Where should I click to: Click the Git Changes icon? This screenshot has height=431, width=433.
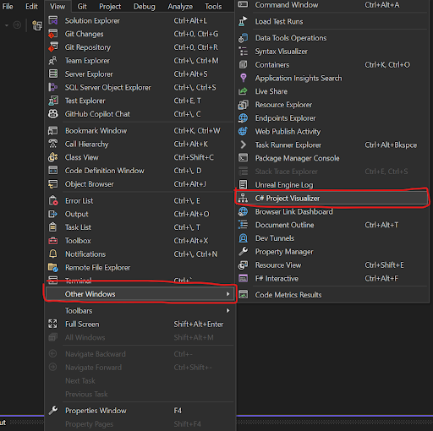click(x=53, y=34)
